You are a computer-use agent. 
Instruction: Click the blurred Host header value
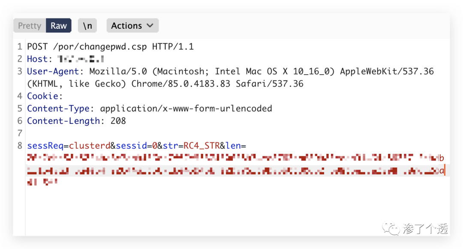click(81, 59)
